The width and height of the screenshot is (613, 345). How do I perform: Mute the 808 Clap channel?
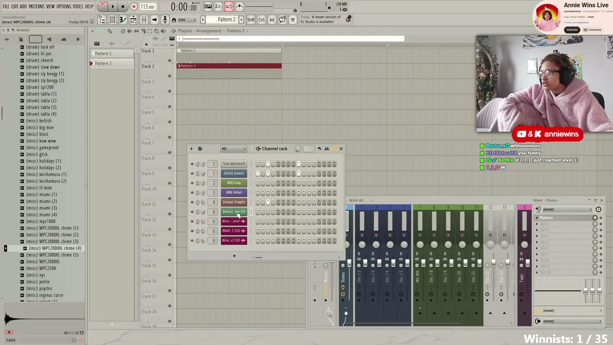coord(192,183)
